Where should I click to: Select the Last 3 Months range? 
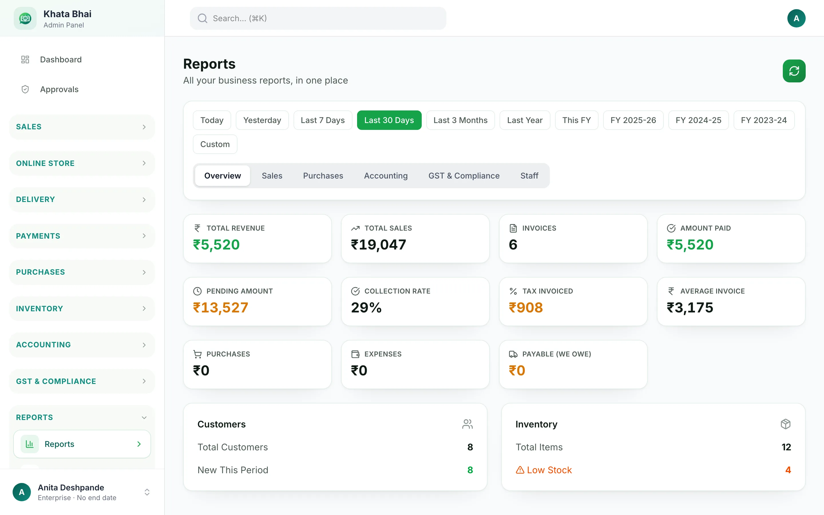coord(460,120)
